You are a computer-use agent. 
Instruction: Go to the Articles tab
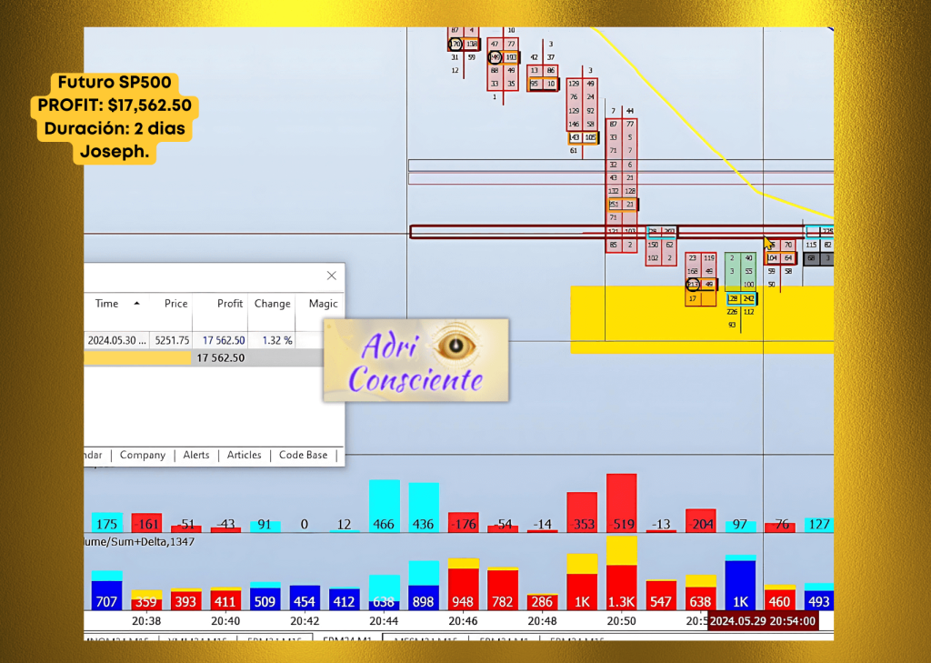click(244, 455)
